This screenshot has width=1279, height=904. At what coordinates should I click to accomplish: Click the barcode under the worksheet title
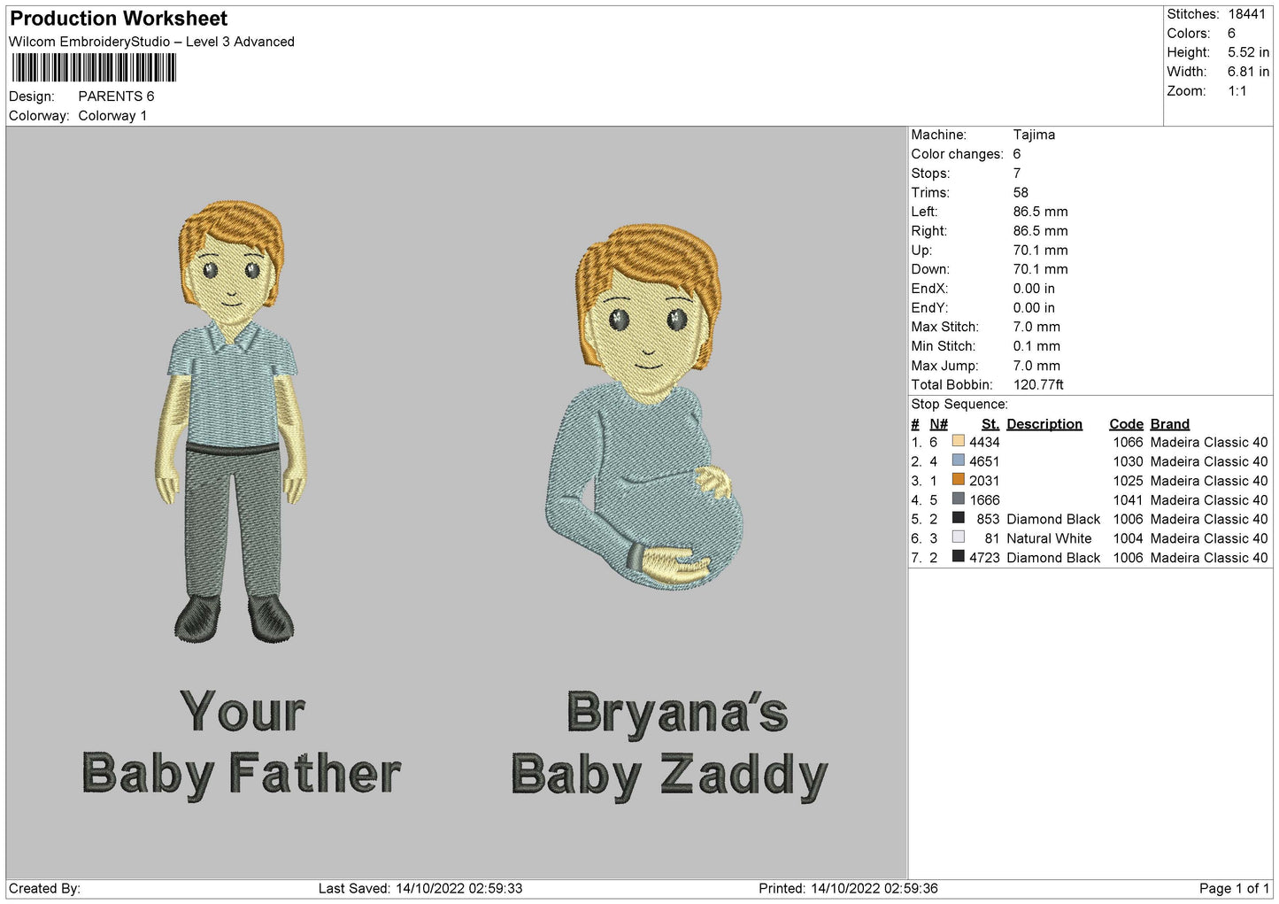[94, 68]
